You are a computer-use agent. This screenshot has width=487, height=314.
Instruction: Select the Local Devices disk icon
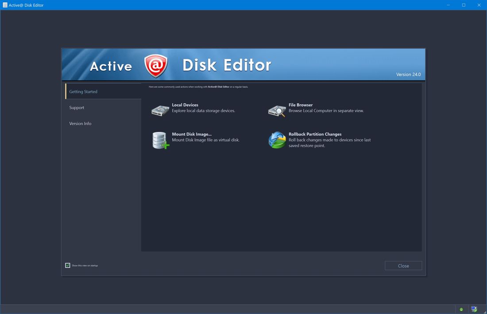(160, 110)
